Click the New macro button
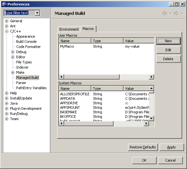 click(x=168, y=41)
